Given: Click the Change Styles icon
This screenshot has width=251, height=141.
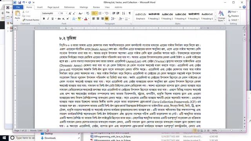Looking at the screenshot, I should pyautogui.click(x=221, y=16).
